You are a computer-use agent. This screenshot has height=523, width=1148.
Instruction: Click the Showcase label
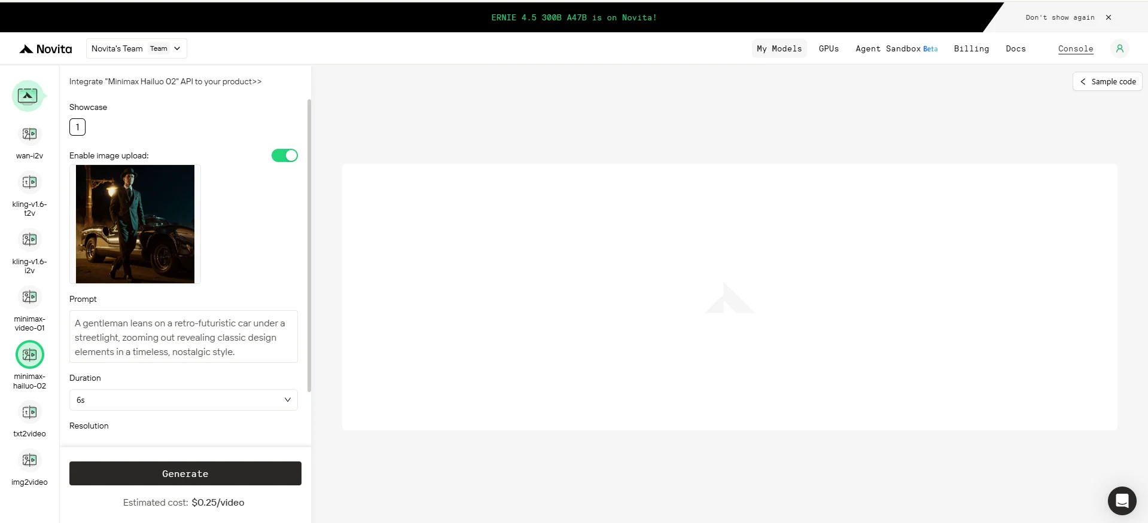(x=88, y=107)
